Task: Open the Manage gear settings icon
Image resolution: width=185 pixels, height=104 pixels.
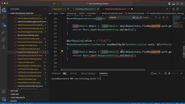Action: 4,99
